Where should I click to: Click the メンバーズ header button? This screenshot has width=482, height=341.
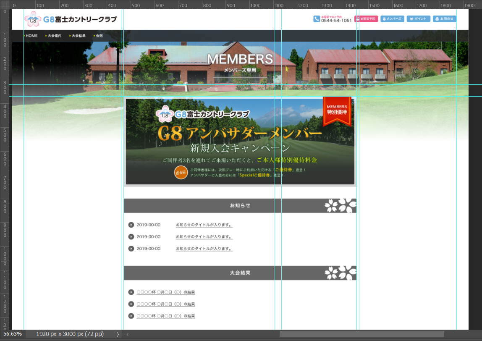pyautogui.click(x=392, y=19)
